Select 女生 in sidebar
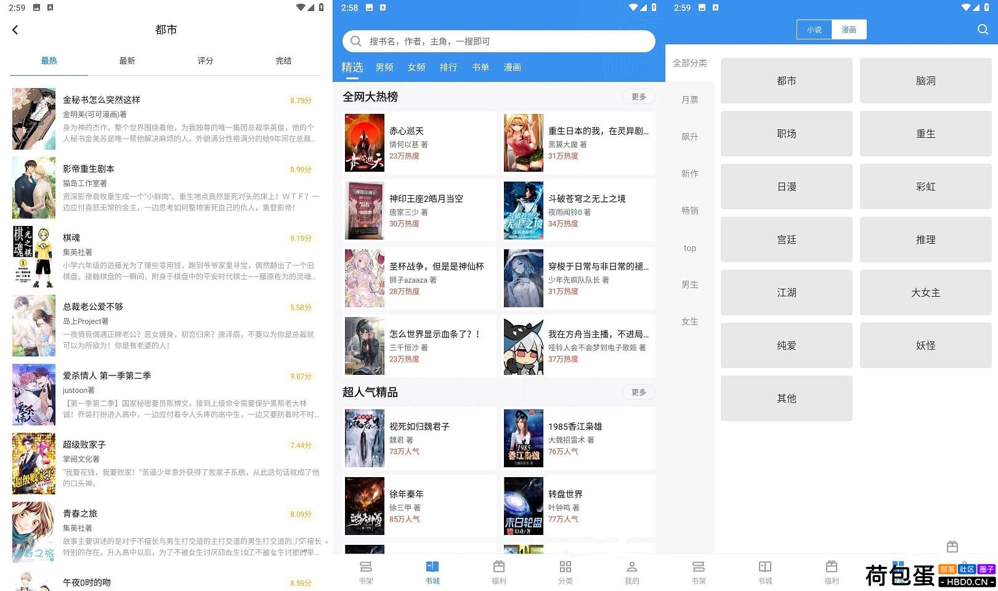Viewport: 998px width, 591px height. tap(690, 321)
